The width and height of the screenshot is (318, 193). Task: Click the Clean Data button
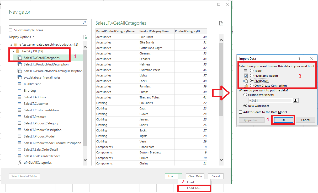point(195,176)
